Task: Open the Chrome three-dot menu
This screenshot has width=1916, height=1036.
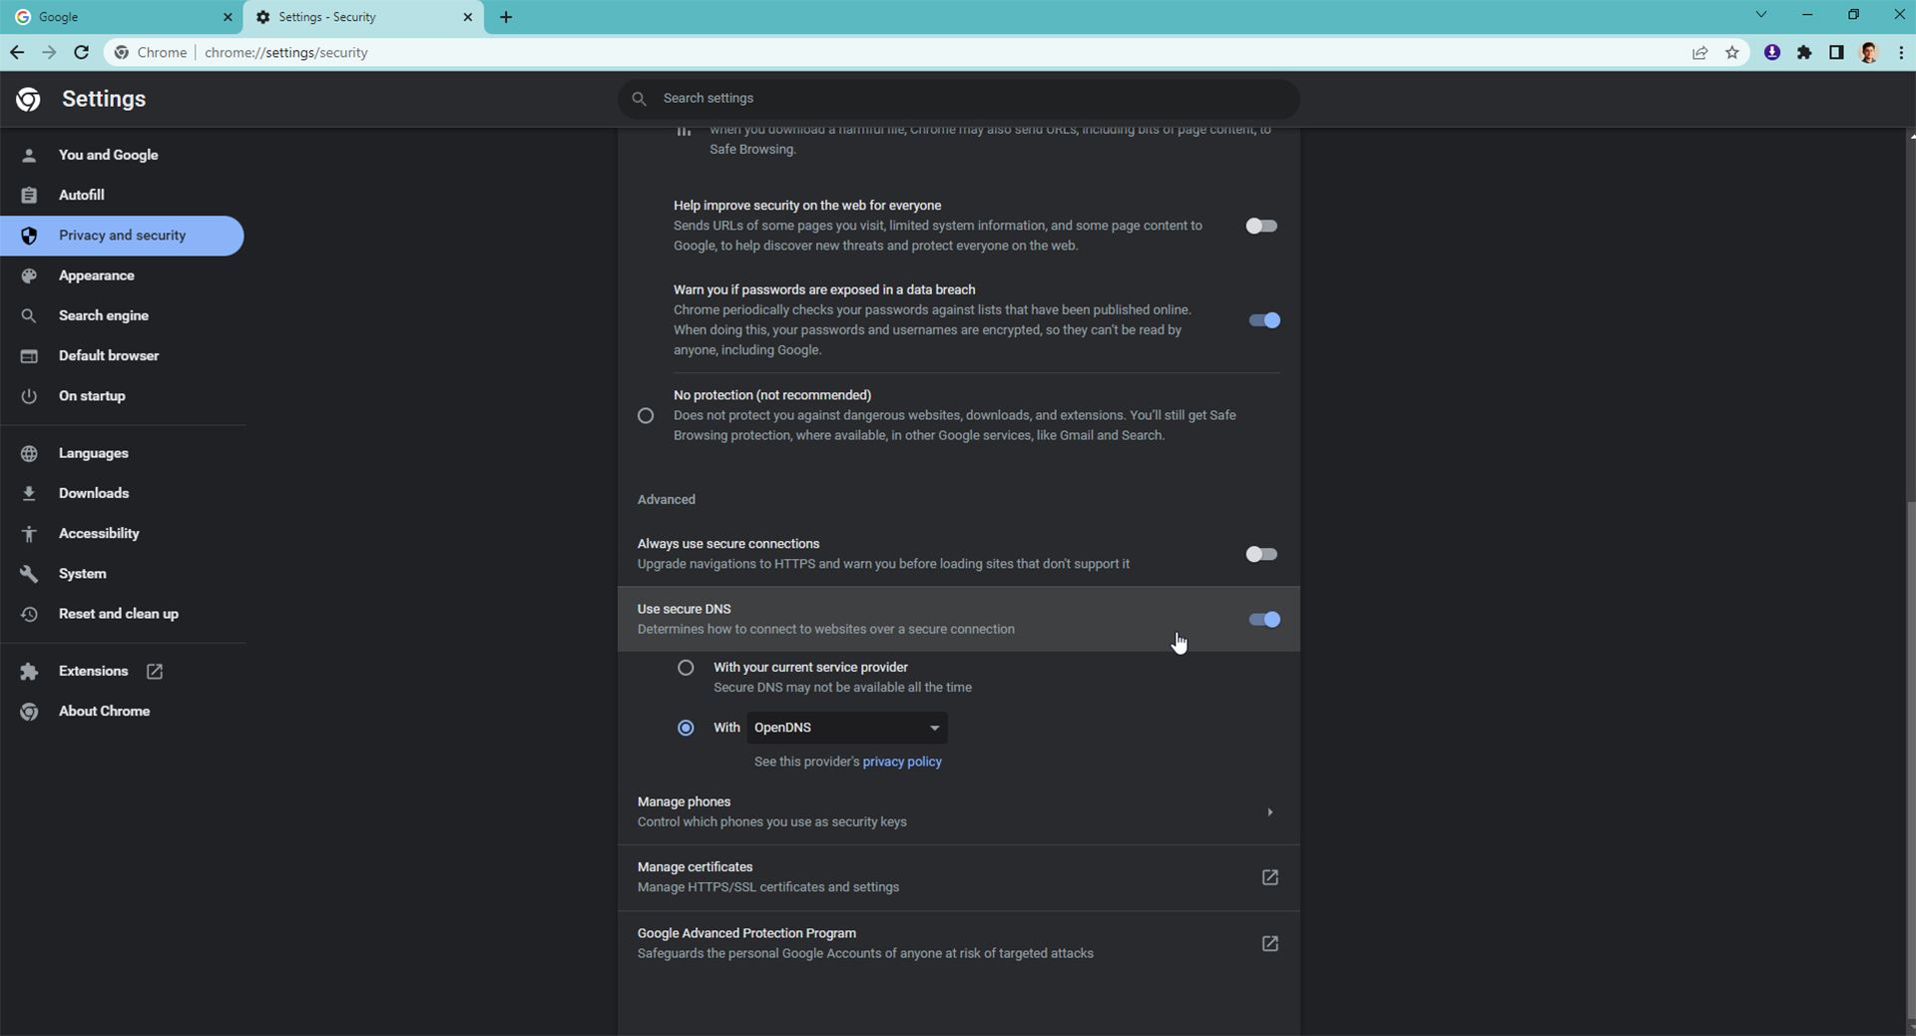Action: click(1900, 53)
